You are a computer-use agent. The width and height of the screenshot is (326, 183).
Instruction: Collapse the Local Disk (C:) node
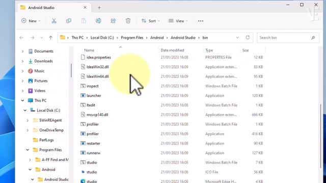(25, 110)
